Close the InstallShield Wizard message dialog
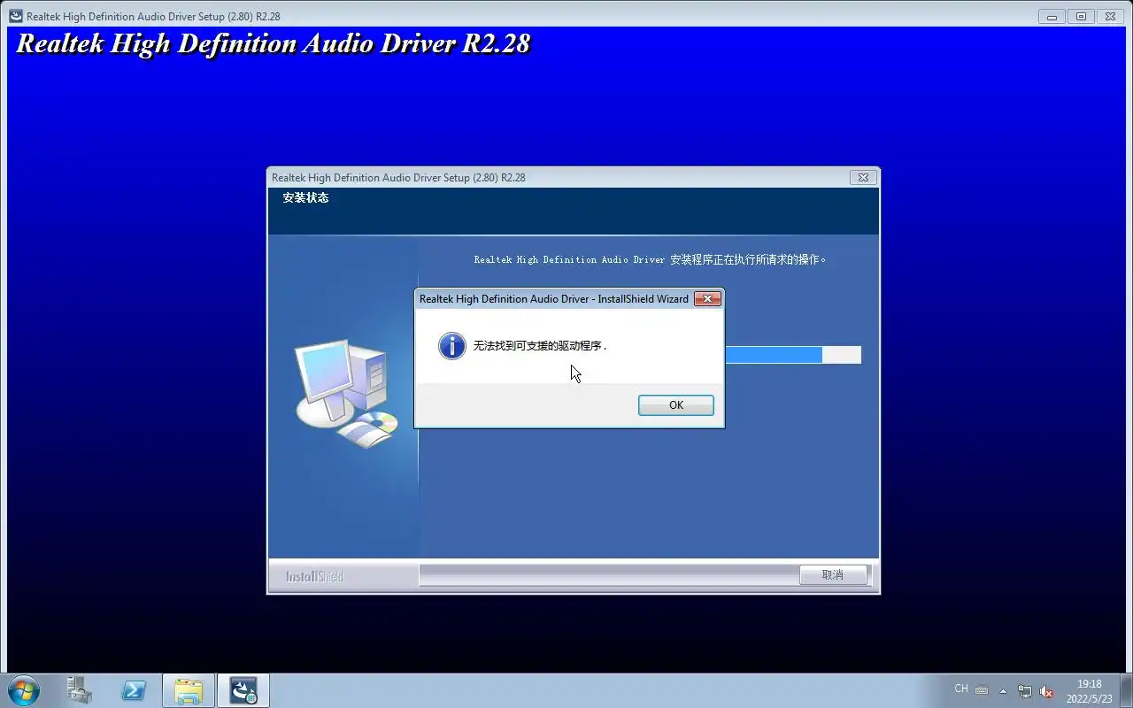Screen dimensions: 1133x708 pyautogui.click(x=707, y=299)
